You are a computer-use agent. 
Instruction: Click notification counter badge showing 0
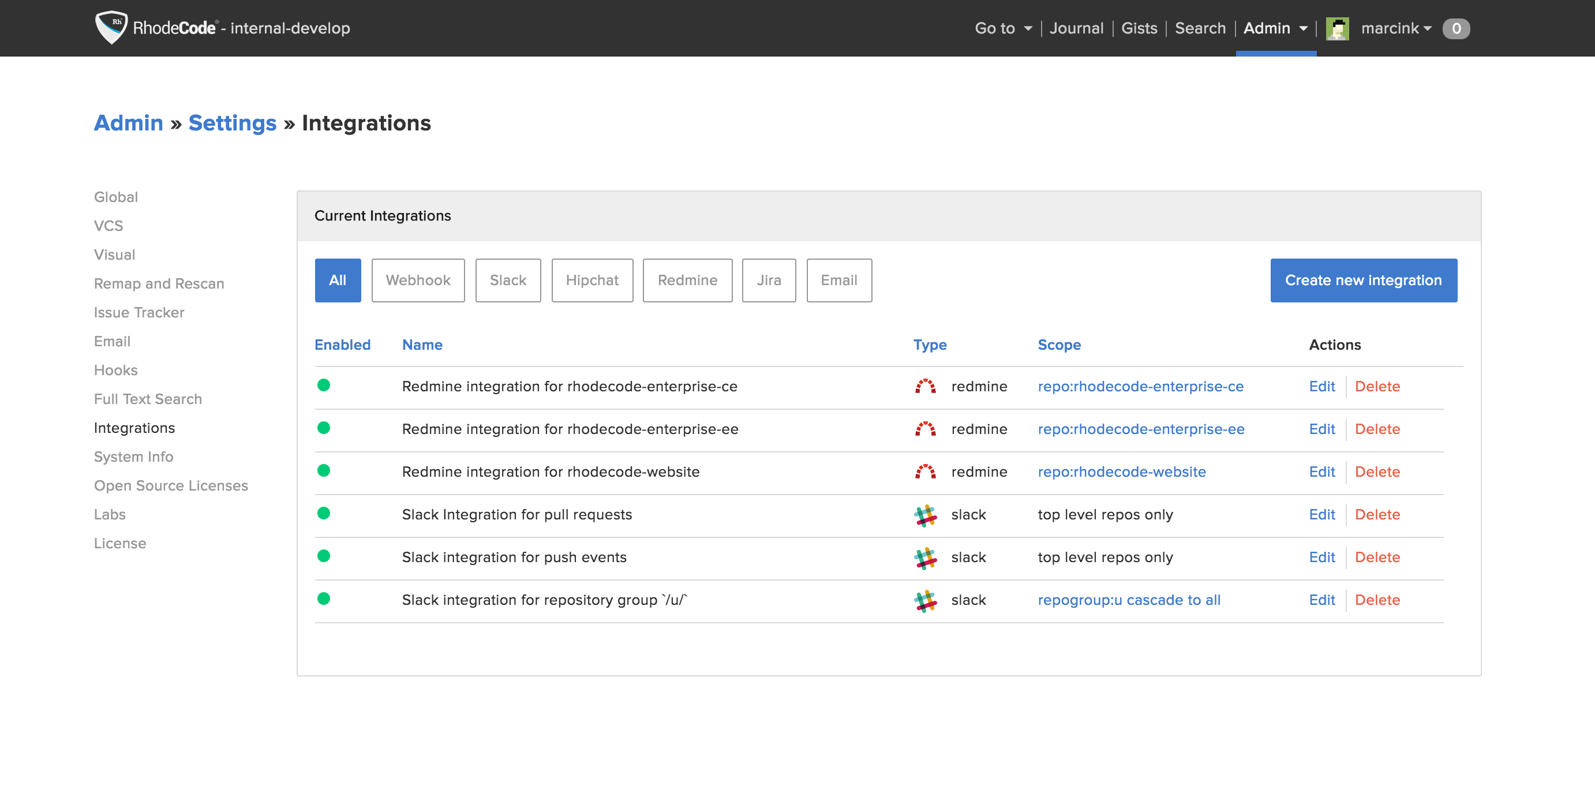(x=1456, y=28)
